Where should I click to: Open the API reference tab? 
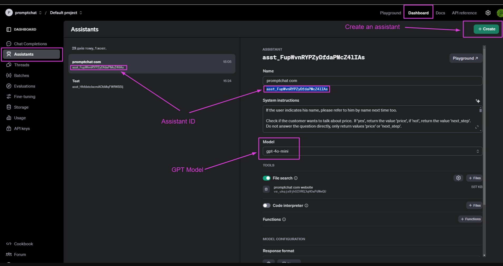tap(464, 13)
